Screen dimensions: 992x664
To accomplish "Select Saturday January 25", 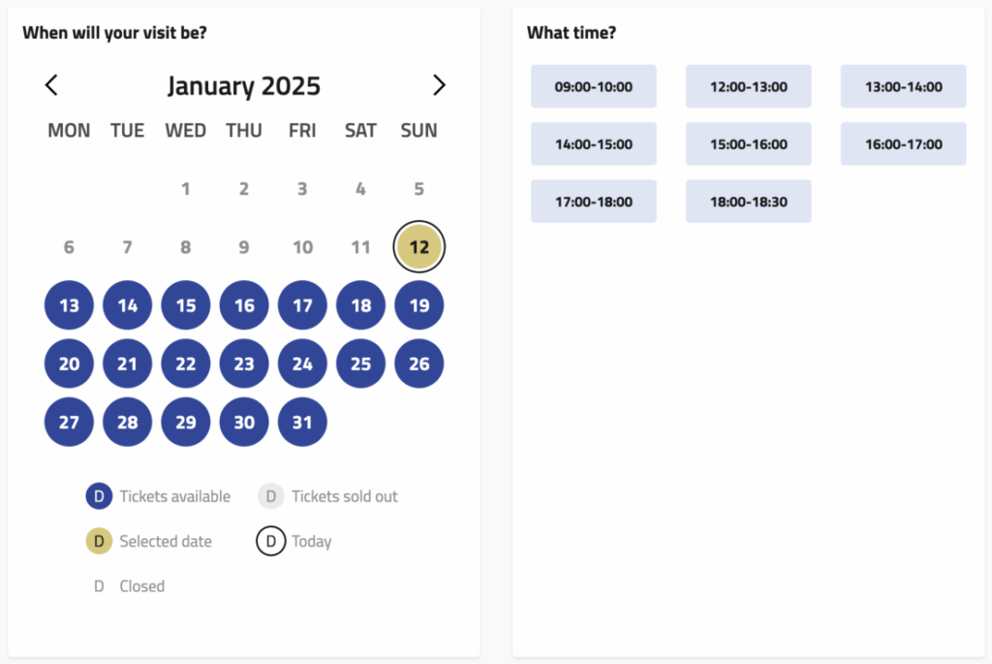I will 360,364.
